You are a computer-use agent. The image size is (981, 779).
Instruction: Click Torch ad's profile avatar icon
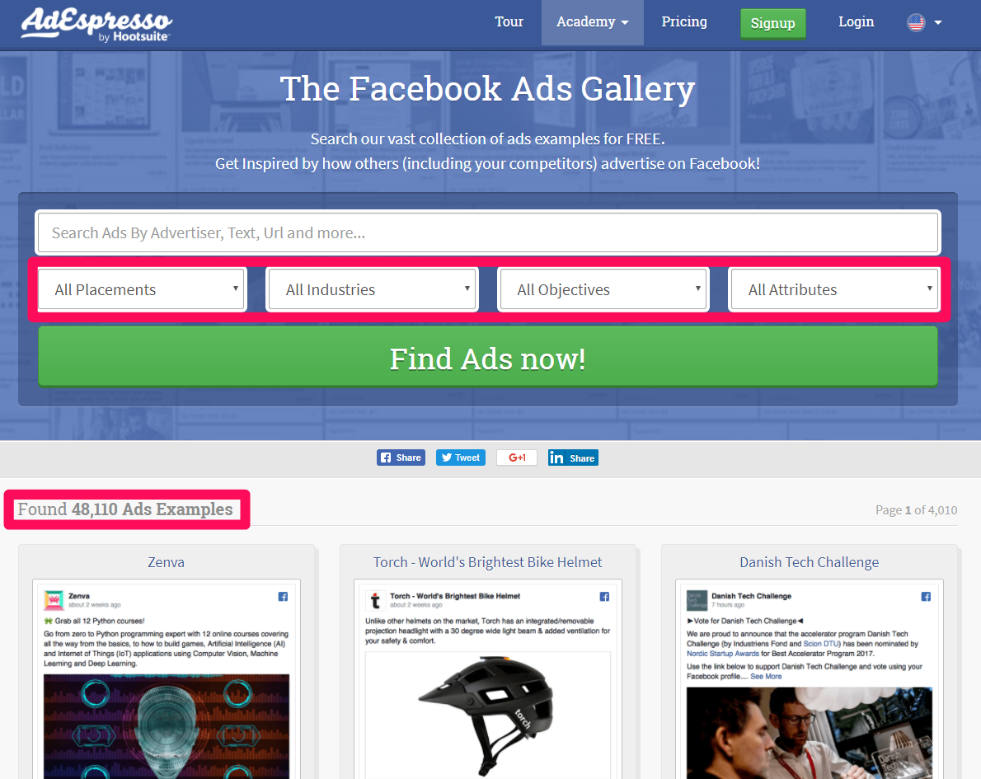coord(375,600)
